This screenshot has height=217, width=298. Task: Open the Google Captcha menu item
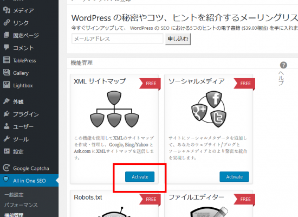(x=29, y=168)
